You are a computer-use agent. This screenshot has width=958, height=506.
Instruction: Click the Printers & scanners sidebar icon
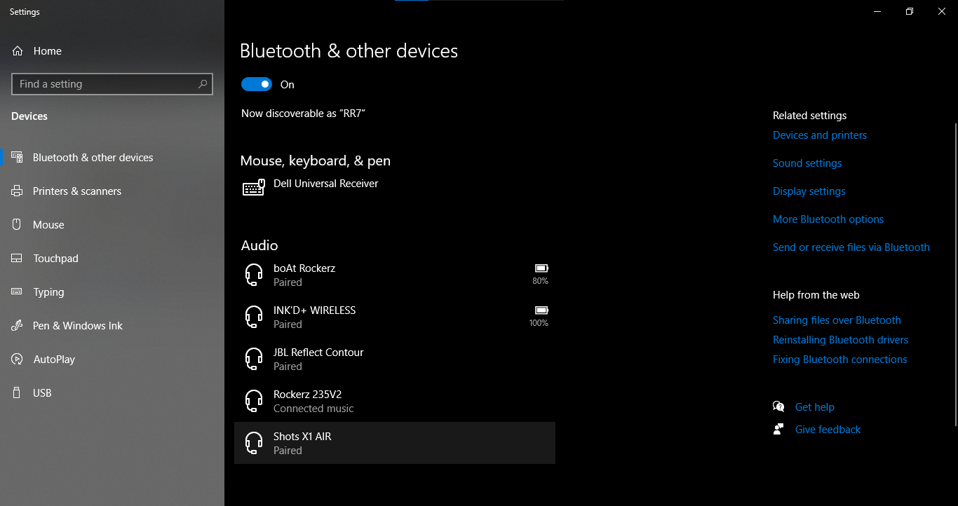coord(18,191)
